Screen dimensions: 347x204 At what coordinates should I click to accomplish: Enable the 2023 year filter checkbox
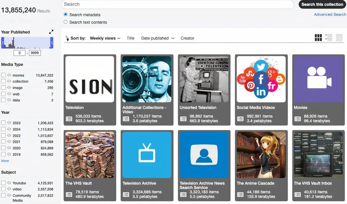point(3,123)
